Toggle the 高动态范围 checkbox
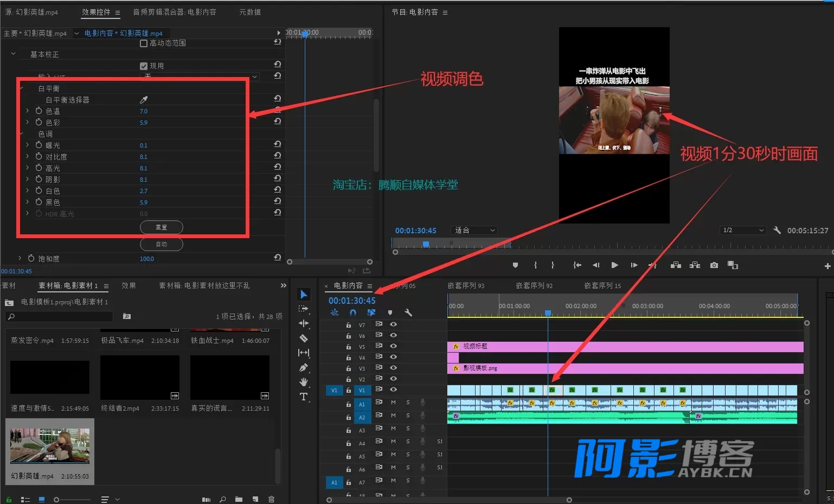 [144, 43]
